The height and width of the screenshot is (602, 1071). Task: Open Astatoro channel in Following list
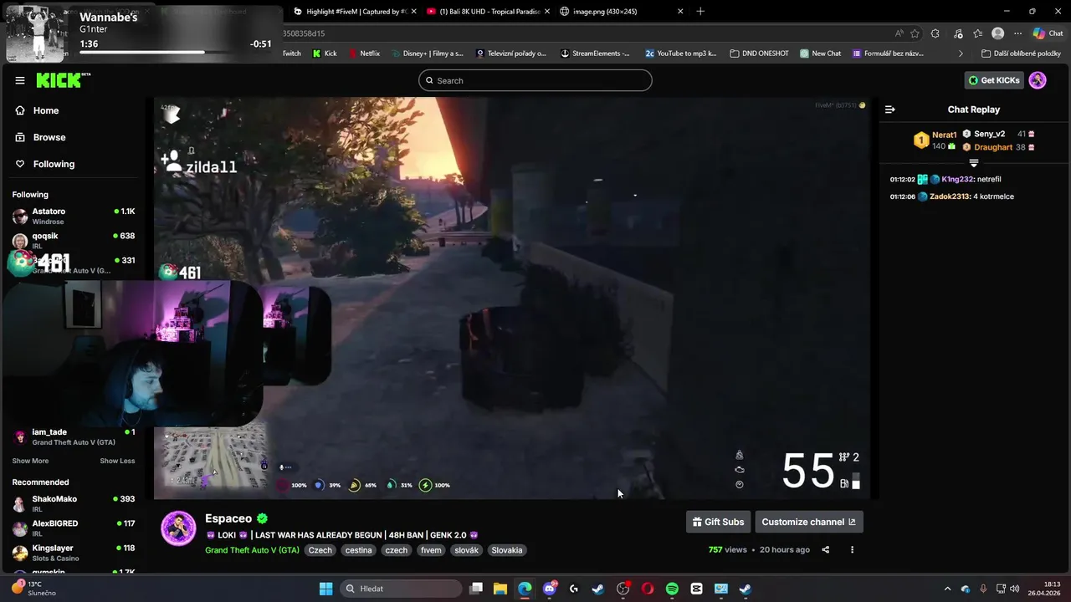click(74, 216)
